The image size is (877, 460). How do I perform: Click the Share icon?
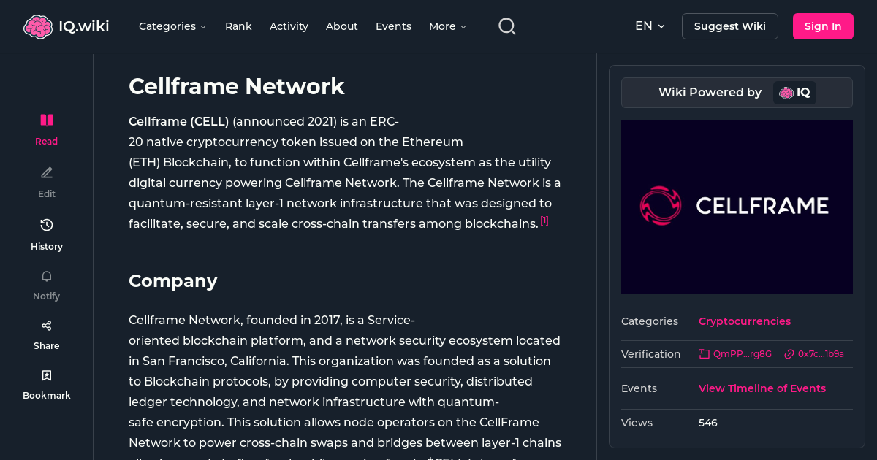46,325
